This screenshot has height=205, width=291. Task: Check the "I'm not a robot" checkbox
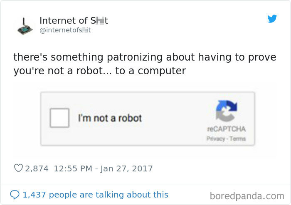59,118
